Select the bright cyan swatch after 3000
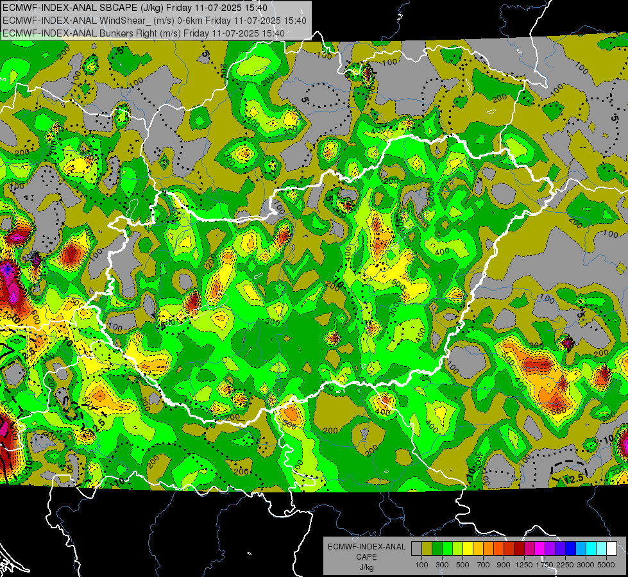This screenshot has height=577, width=628. tap(591, 549)
